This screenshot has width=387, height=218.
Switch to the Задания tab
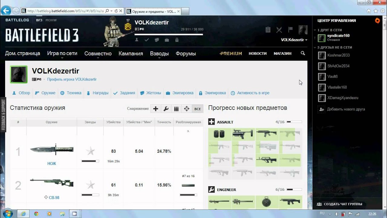point(124,93)
